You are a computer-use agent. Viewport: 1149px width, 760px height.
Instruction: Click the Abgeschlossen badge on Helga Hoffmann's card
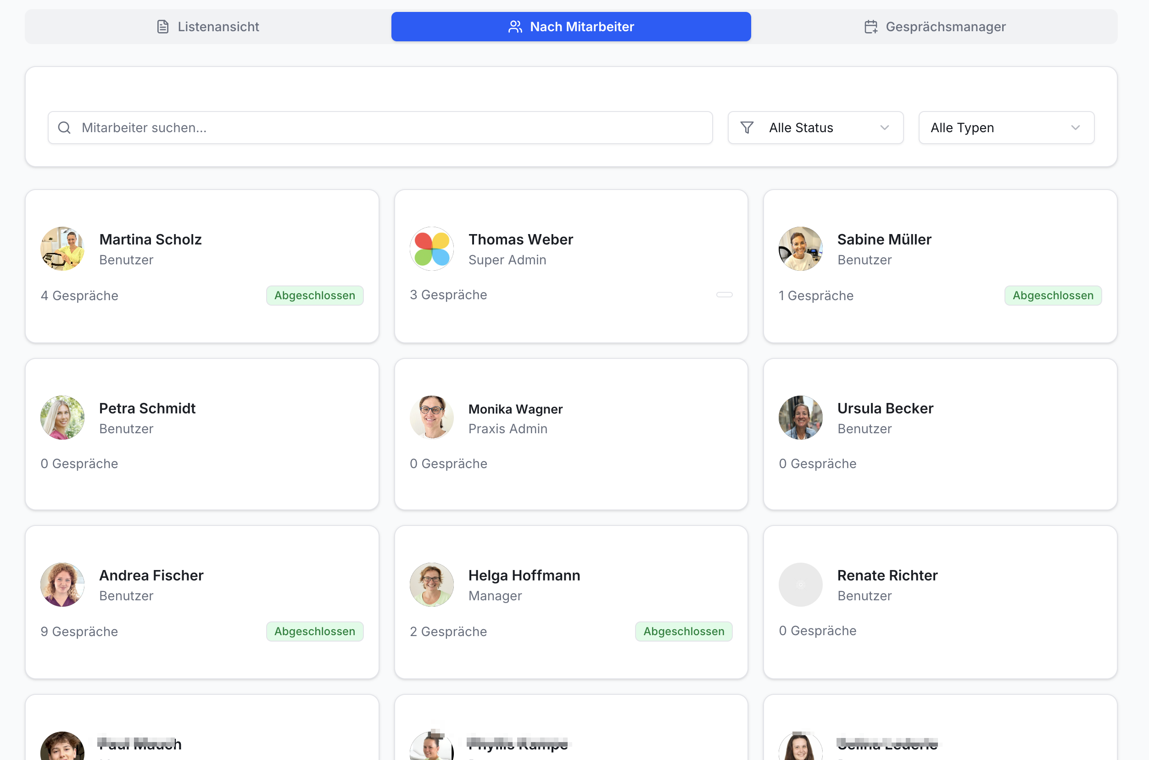tap(683, 631)
